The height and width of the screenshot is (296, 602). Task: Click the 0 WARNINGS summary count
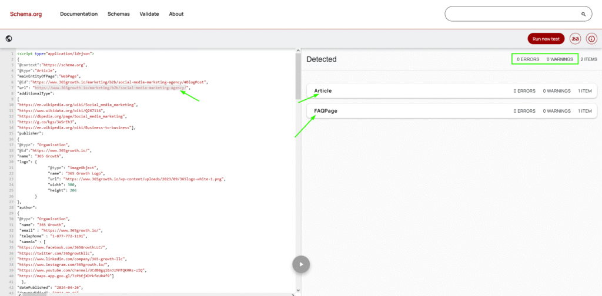click(x=560, y=59)
